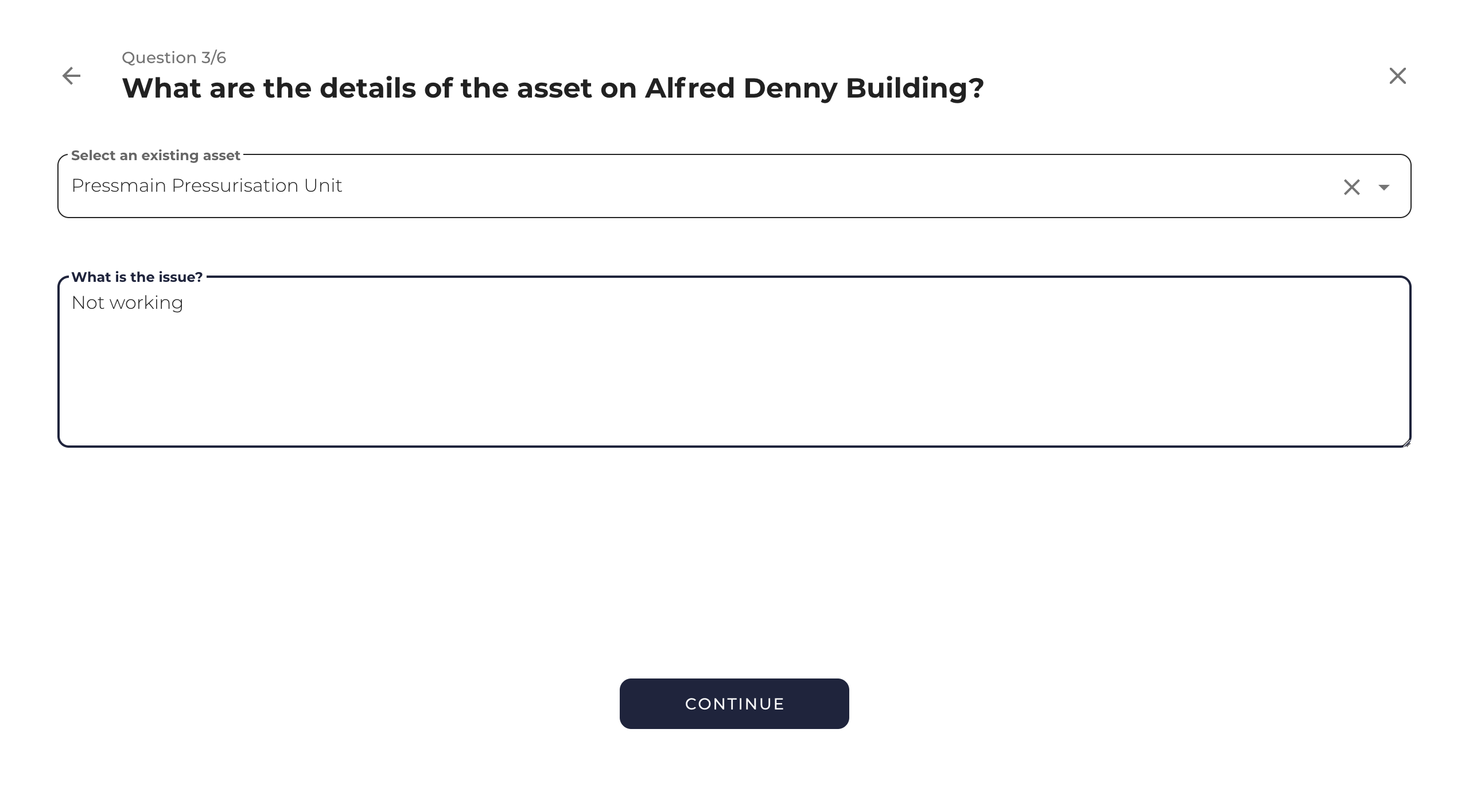Image resolution: width=1469 pixels, height=791 pixels.
Task: Click the 'Select an existing asset' field label
Action: [156, 156]
